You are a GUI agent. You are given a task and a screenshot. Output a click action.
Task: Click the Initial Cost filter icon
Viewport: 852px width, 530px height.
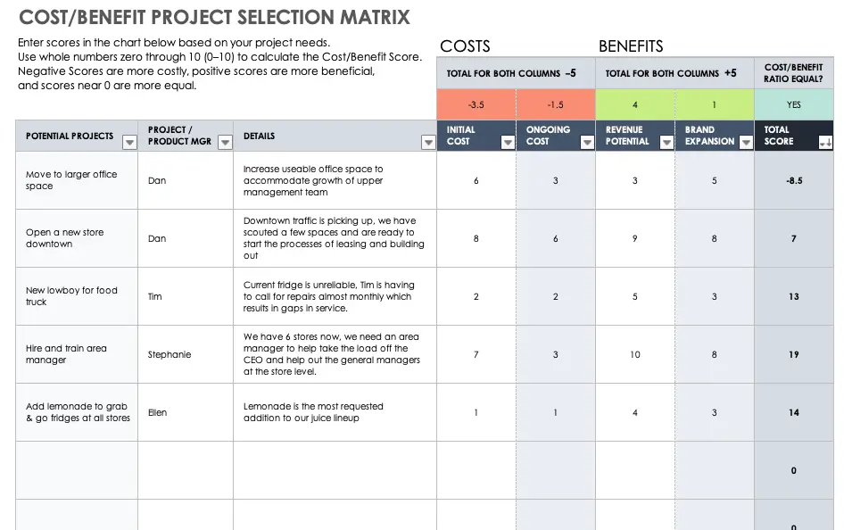(x=508, y=141)
